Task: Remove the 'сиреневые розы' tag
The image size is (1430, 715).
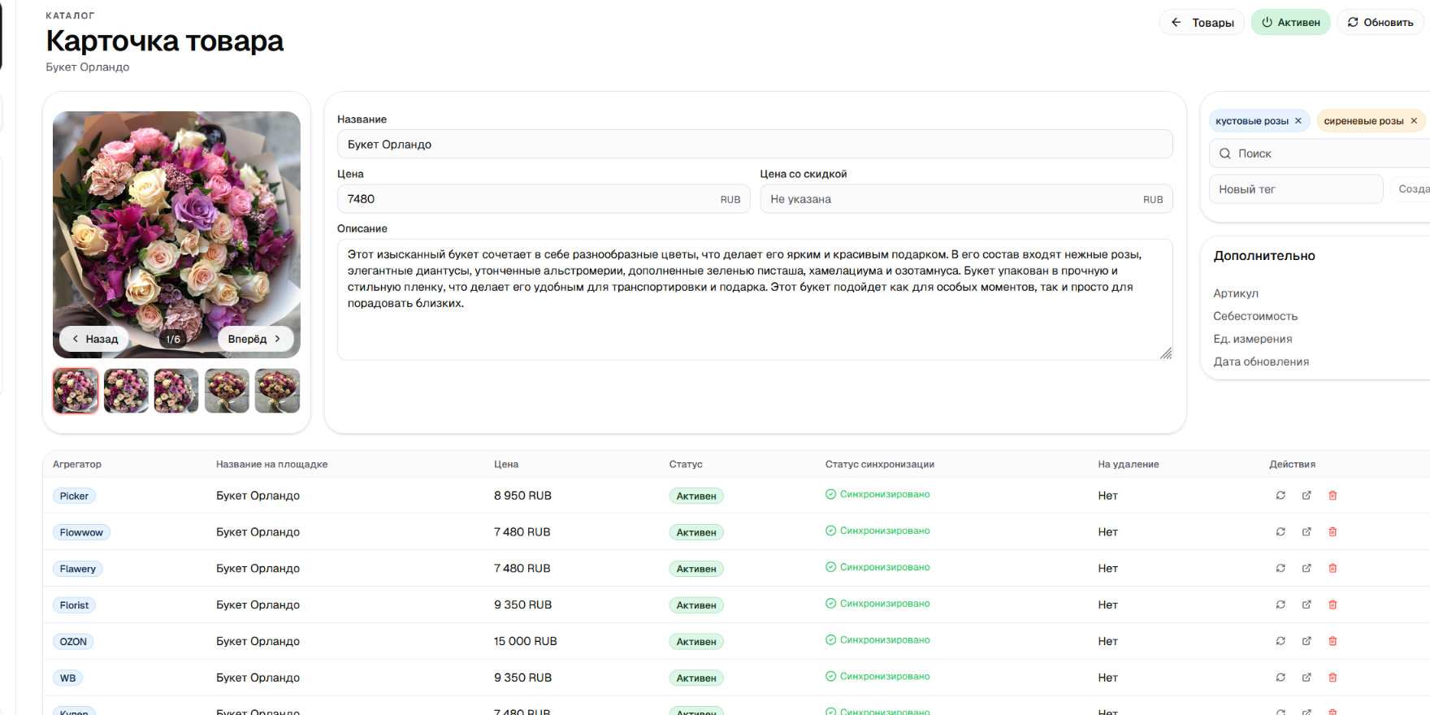Action: click(x=1414, y=121)
